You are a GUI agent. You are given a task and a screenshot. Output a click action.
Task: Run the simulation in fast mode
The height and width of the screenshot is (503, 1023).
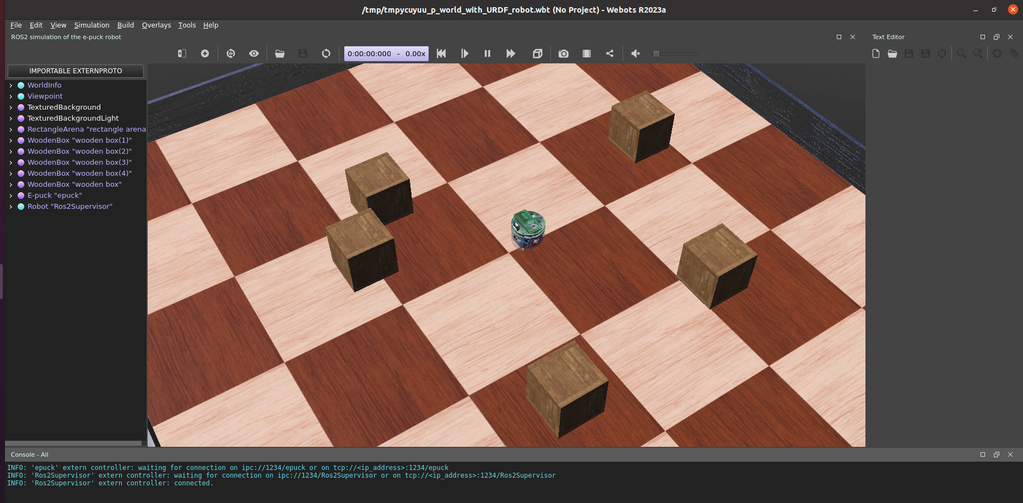click(x=510, y=53)
